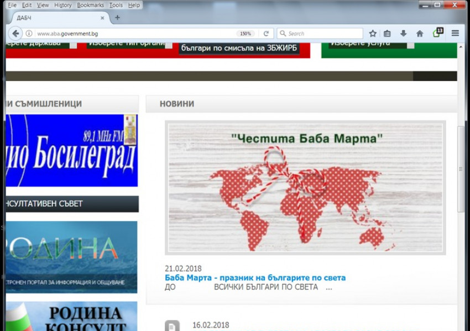The image size is (470, 331).
Task: Open the site information icon in address bar
Action: pyautogui.click(x=29, y=34)
